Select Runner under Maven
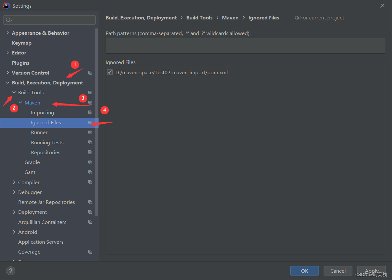The image size is (392, 280). coord(39,133)
